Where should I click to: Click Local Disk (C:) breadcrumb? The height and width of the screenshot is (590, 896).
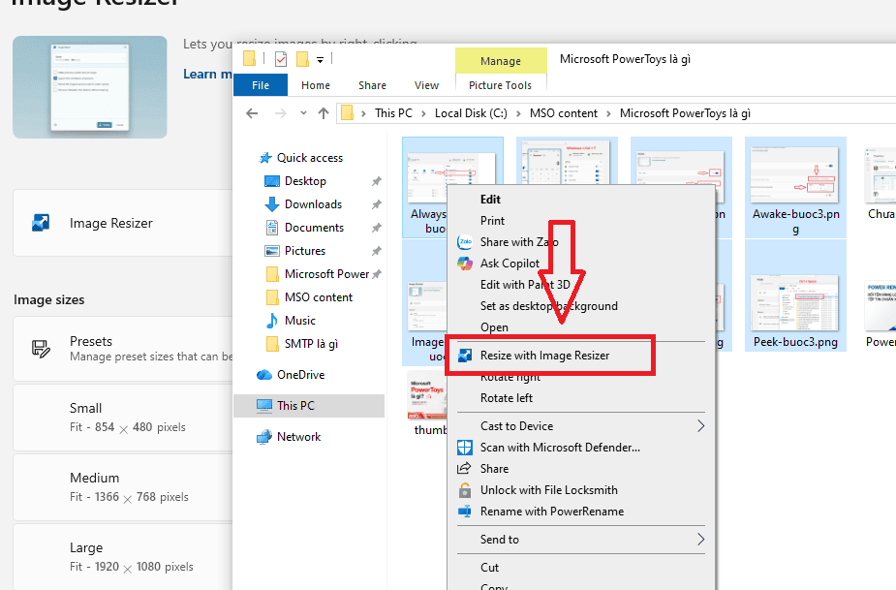pyautogui.click(x=471, y=113)
